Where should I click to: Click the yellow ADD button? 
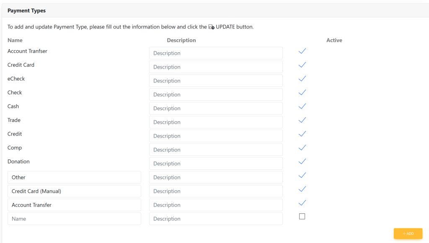[408, 233]
